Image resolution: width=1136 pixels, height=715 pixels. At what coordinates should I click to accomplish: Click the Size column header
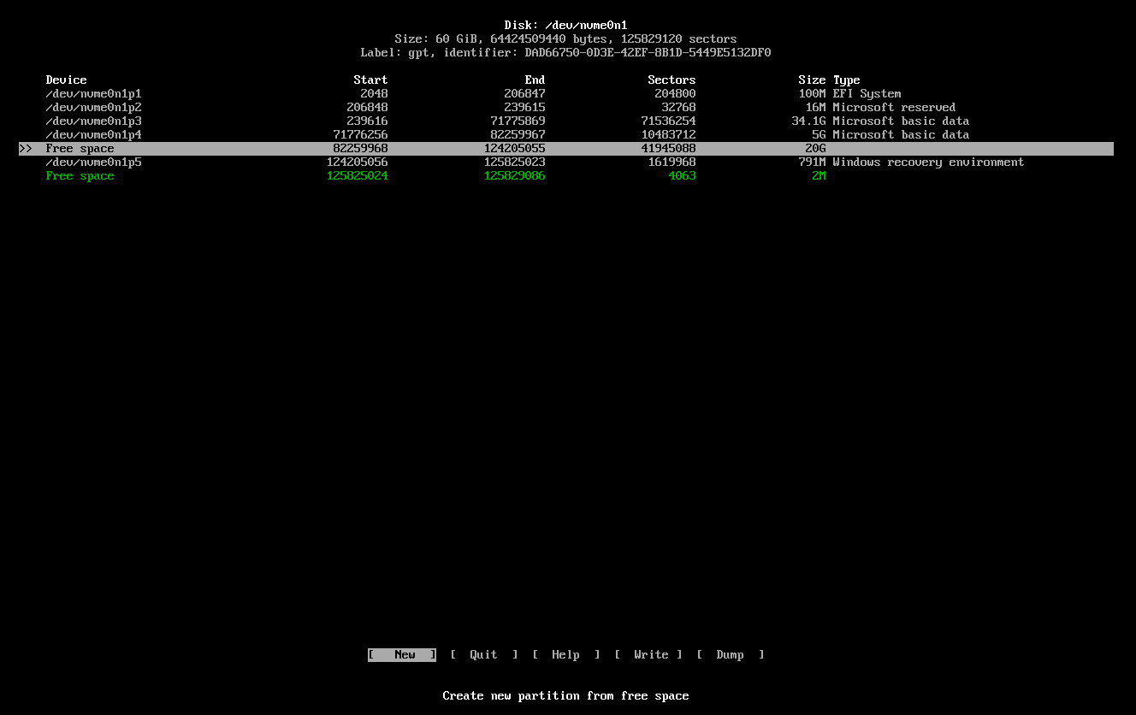pyautogui.click(x=813, y=80)
